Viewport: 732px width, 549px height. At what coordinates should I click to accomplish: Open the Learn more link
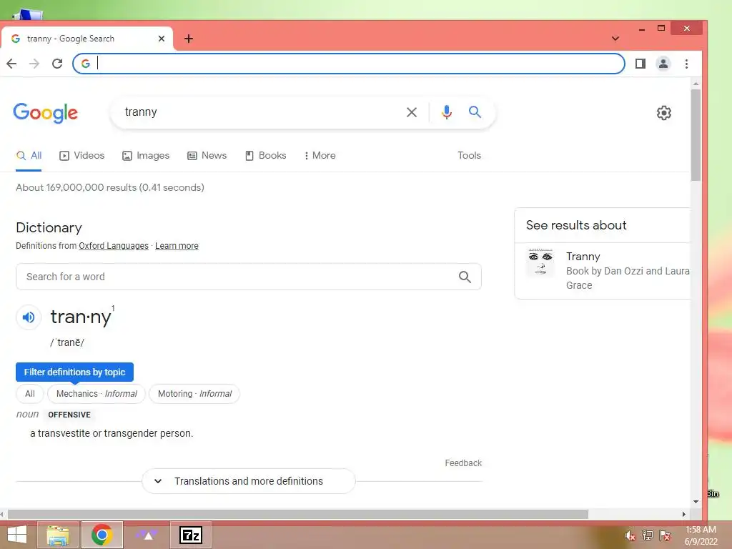177,246
